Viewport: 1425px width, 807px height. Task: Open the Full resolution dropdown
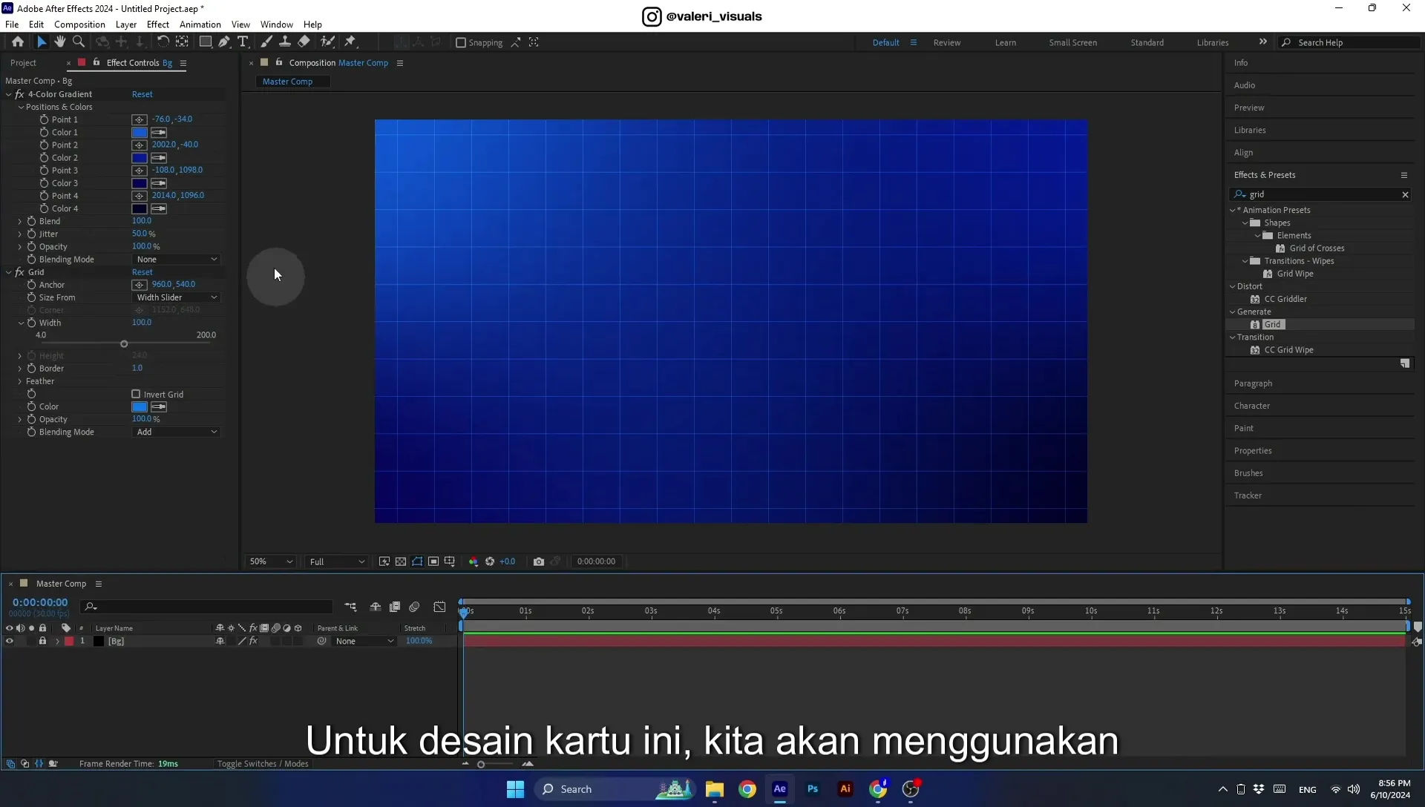click(x=337, y=561)
